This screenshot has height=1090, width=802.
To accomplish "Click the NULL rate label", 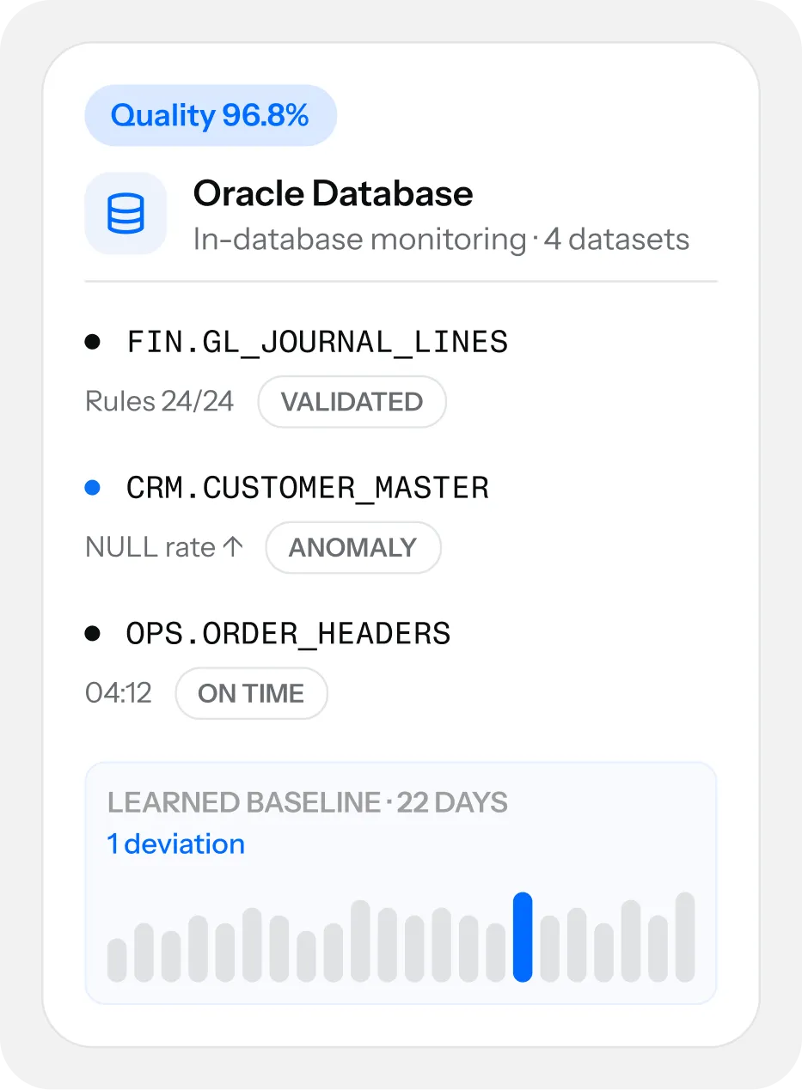I will coord(150,548).
